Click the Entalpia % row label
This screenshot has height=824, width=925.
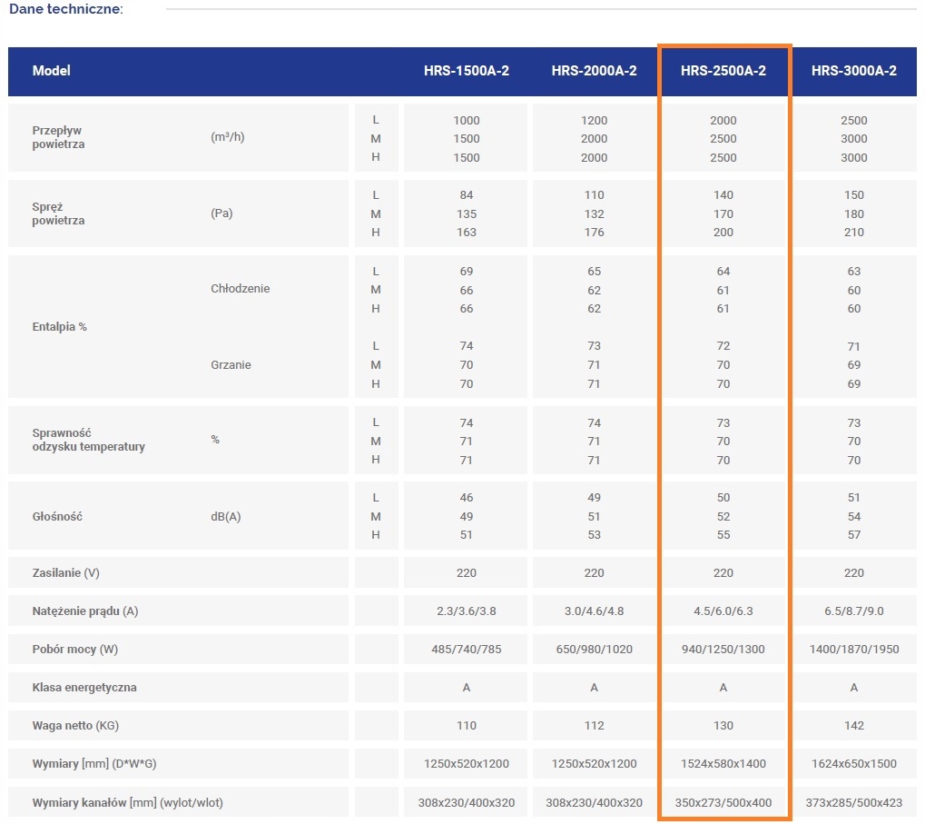tap(60, 326)
